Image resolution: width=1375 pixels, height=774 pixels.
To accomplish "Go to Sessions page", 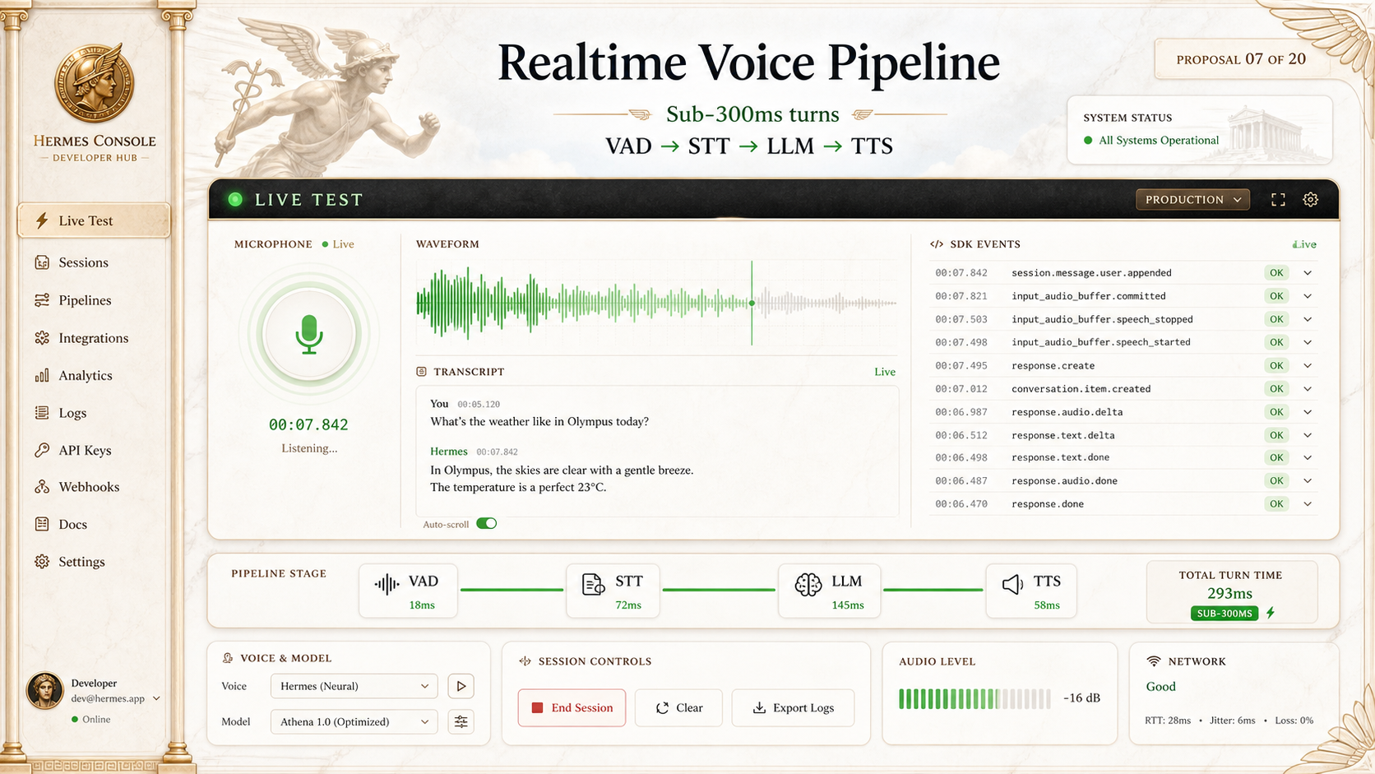I will point(83,262).
